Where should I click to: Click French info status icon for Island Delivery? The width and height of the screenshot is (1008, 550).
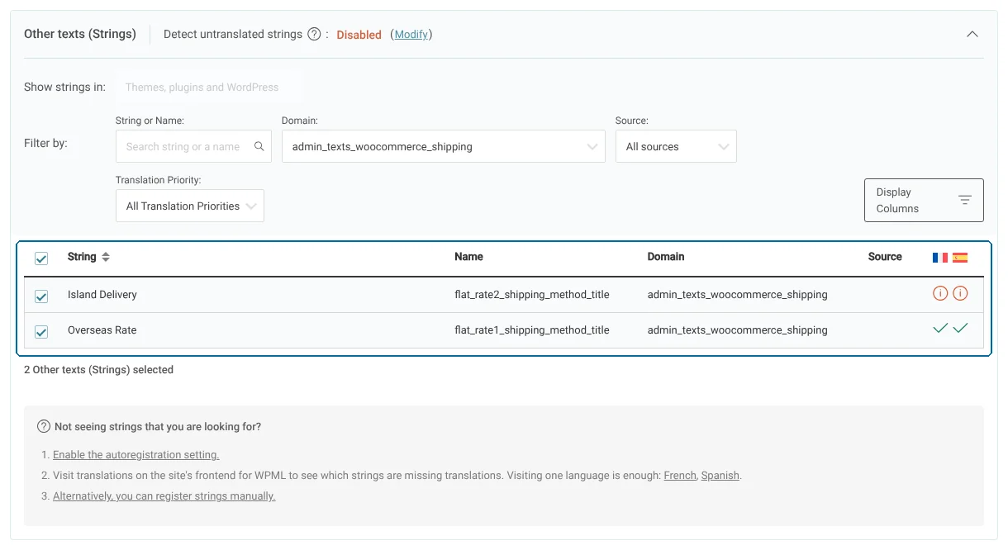[x=939, y=293]
